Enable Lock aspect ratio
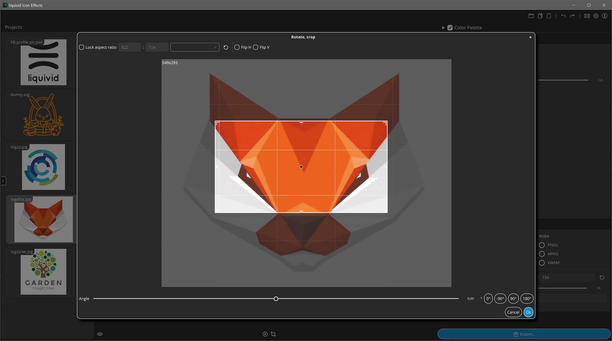612x341 pixels. coord(81,47)
